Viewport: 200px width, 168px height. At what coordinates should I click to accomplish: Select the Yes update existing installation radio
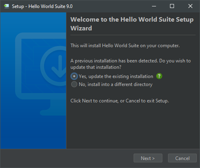pos(74,76)
